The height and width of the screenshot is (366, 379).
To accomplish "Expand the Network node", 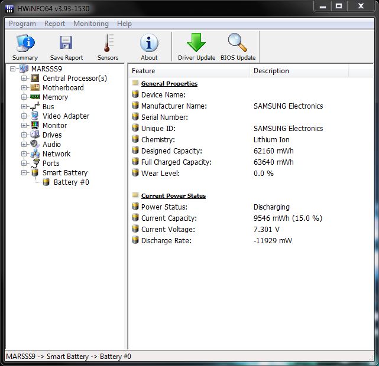I will (x=24, y=153).
